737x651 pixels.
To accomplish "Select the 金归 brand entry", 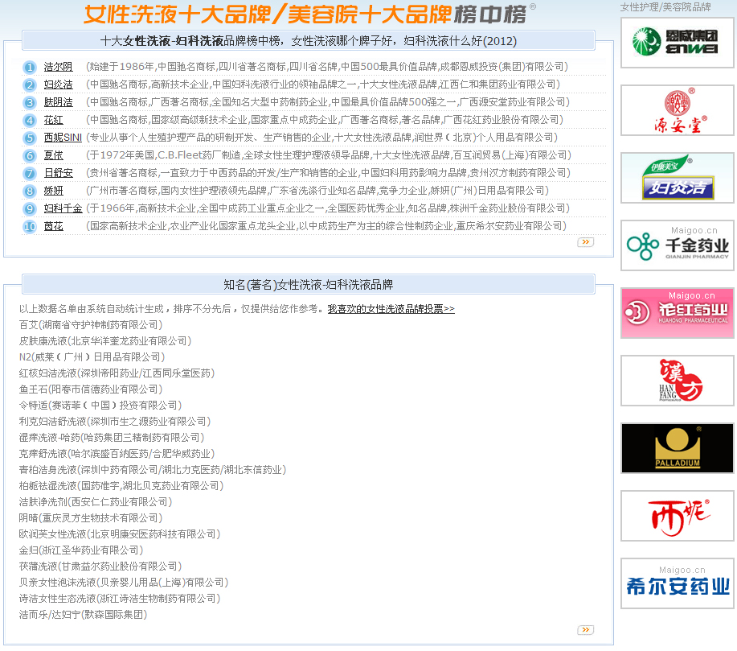I will 81,550.
